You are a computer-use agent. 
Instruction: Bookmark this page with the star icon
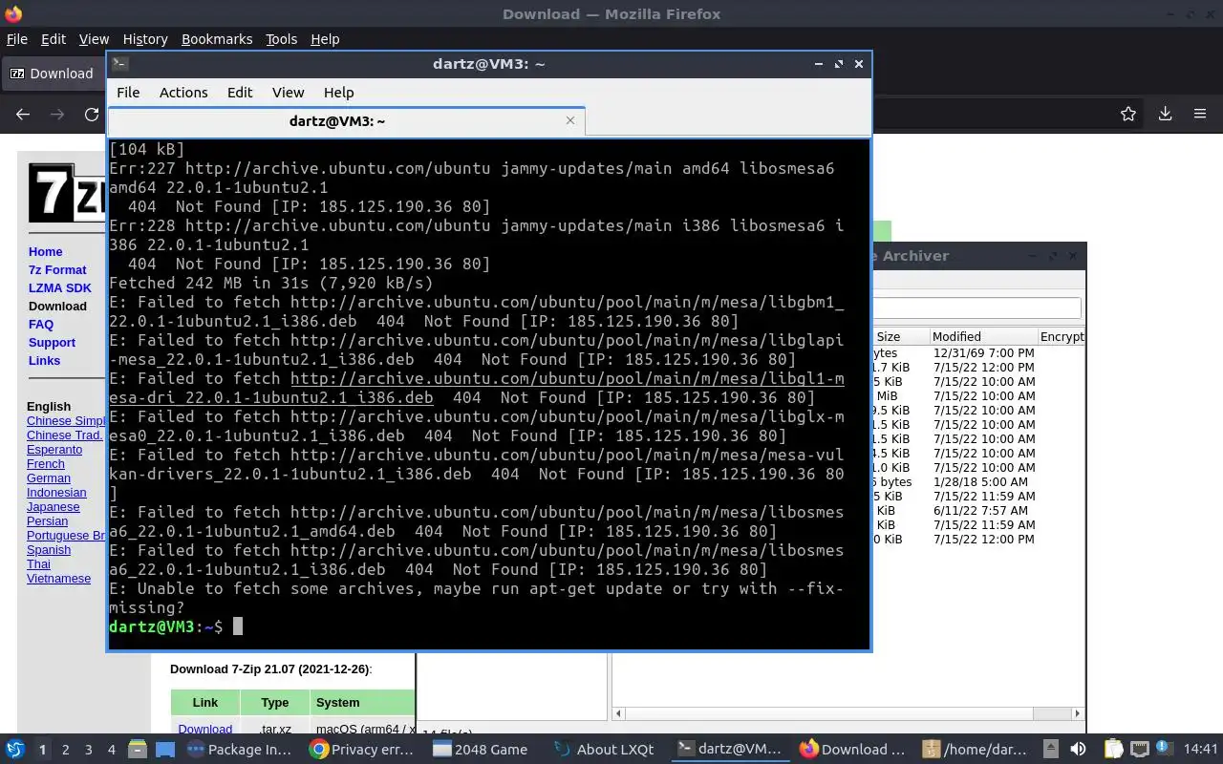[1128, 115]
